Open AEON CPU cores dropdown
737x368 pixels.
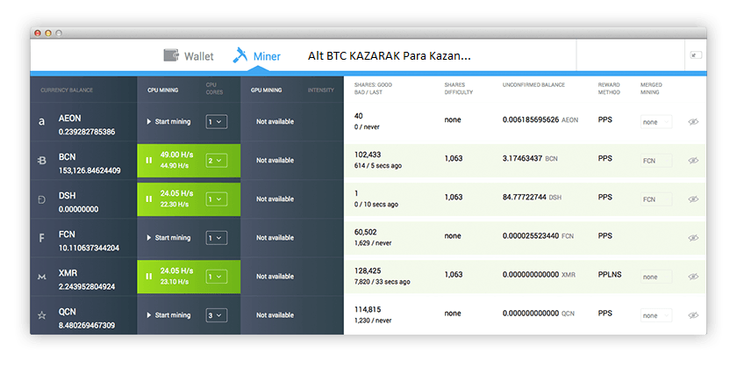[217, 122]
